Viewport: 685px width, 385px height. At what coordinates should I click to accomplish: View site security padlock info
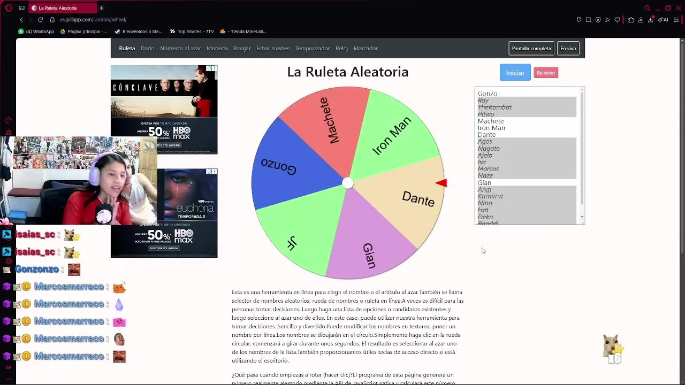pyautogui.click(x=52, y=20)
